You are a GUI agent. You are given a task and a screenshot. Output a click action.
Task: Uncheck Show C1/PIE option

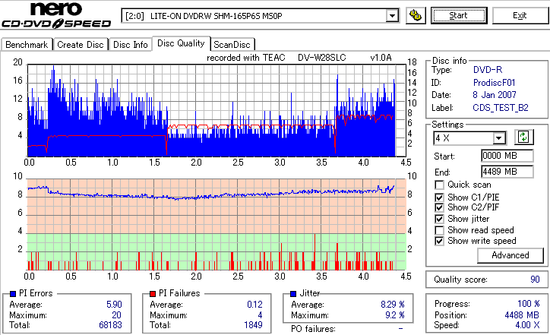[439, 198]
